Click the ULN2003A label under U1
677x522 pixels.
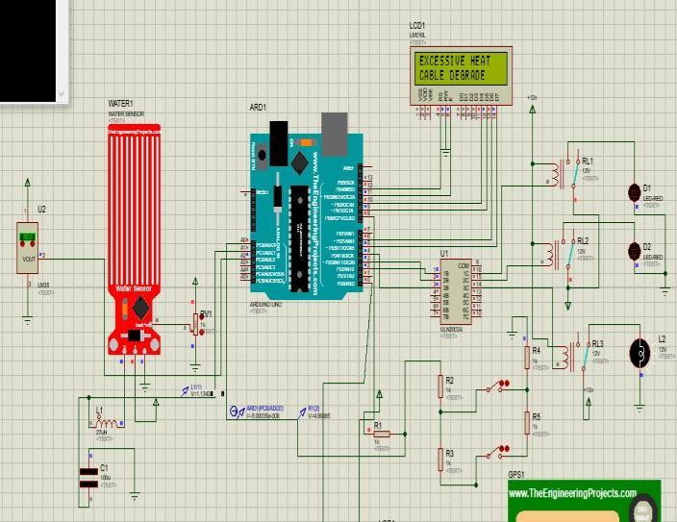coord(451,330)
